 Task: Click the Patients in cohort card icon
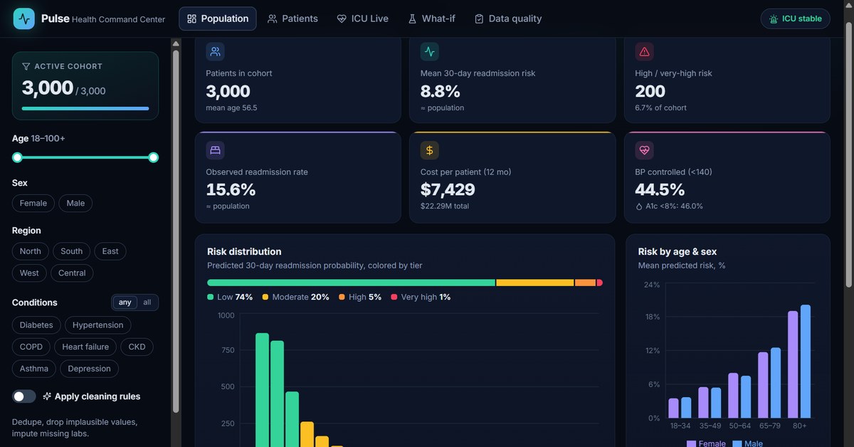[215, 51]
